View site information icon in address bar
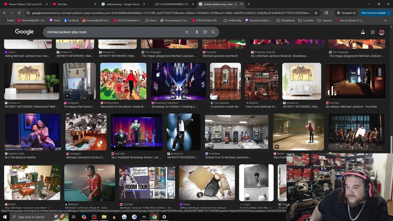Viewport: 393px width, 221px height. tap(28, 13)
